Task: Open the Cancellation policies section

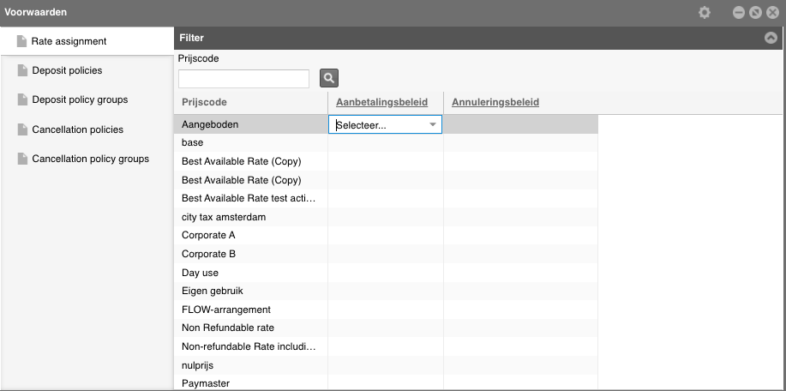Action: click(87, 129)
